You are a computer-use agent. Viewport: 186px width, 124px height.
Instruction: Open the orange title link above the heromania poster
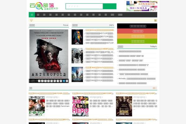[x=49, y=93]
